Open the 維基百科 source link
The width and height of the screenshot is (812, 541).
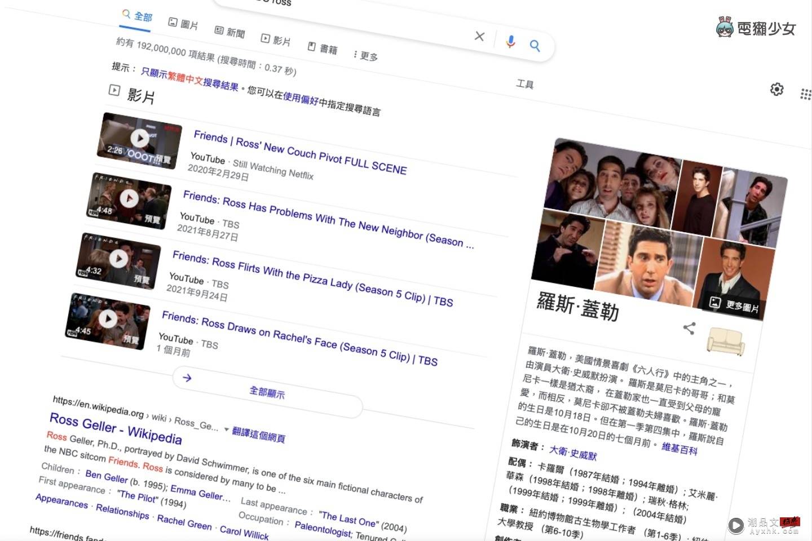coord(679,449)
